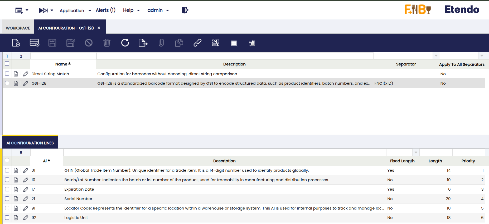The image size is (489, 224).
Task: Click the Delete trash can icon
Action: (x=107, y=43)
